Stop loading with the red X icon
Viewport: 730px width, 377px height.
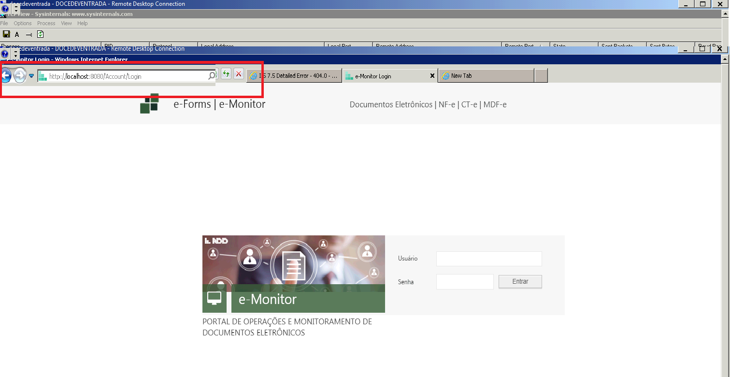click(239, 74)
